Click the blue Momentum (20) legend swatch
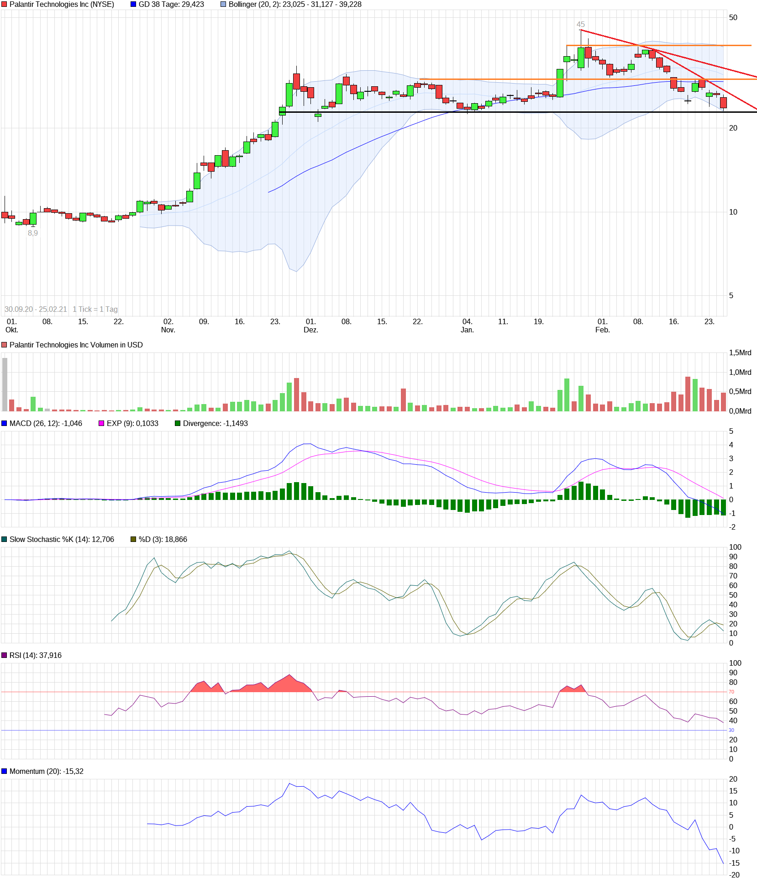This screenshot has height=883, width=757. tap(4, 772)
